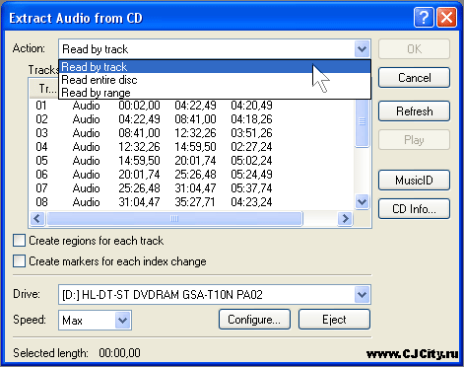Click the Selected length value 00:00,00
464x367 pixels.
click(x=119, y=353)
